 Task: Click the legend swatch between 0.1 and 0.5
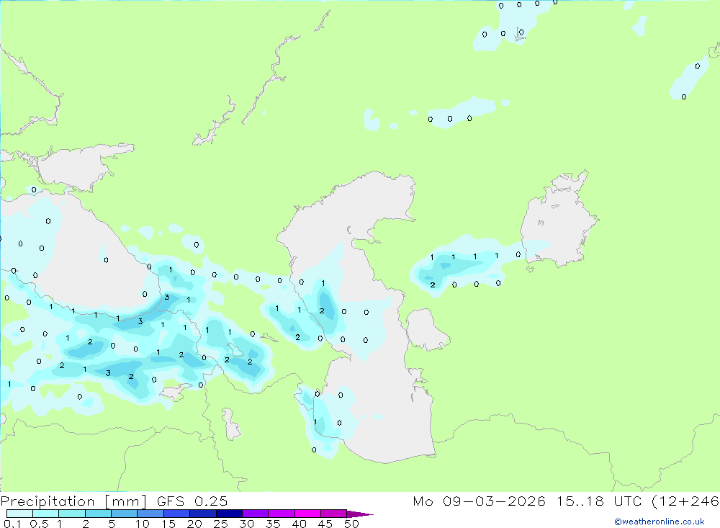(19, 514)
